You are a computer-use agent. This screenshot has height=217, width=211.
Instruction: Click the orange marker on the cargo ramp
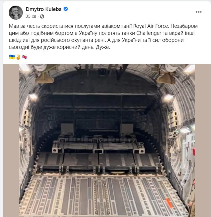click(169, 203)
